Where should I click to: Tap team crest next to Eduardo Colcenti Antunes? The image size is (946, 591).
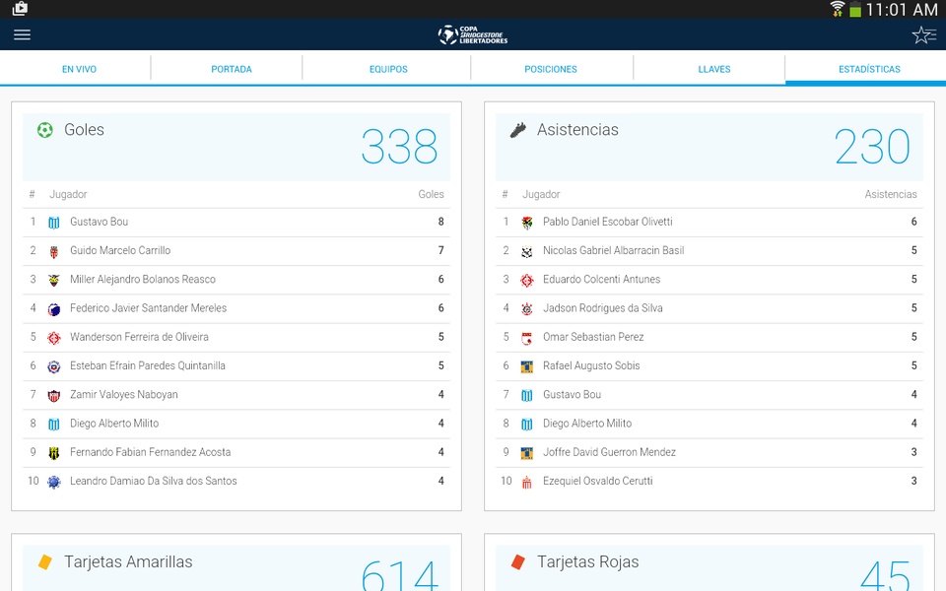(x=526, y=280)
